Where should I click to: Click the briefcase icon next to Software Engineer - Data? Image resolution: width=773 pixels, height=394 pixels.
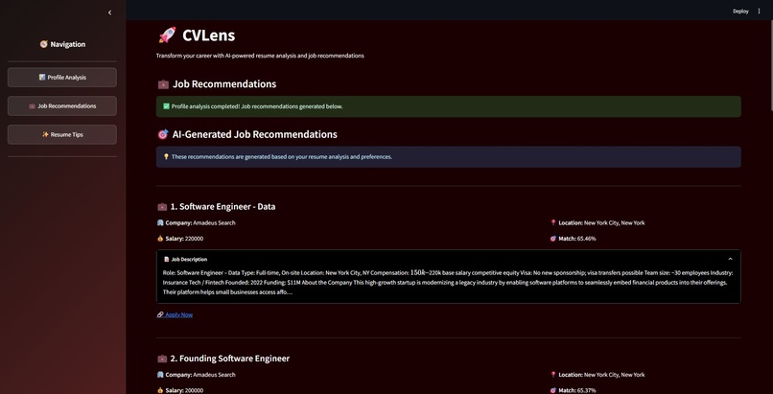(162, 207)
